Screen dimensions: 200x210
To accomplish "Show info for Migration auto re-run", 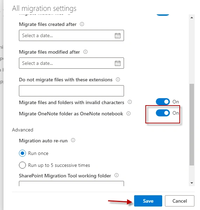I will (x=73, y=140).
